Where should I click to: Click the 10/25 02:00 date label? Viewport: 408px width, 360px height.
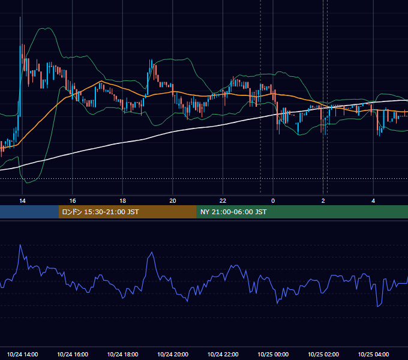323,354
